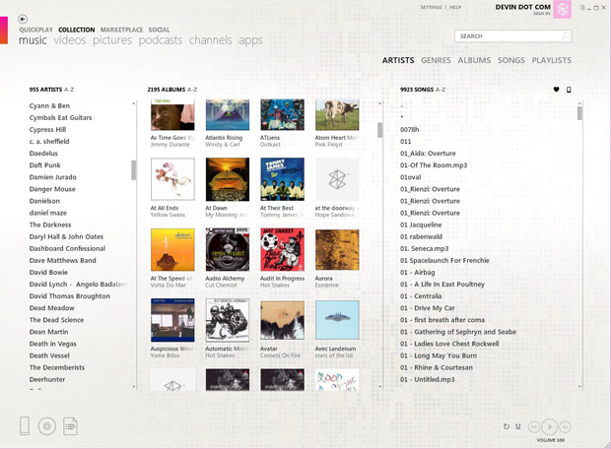Toggle the repeat icon
611x449 pixels.
(507, 426)
